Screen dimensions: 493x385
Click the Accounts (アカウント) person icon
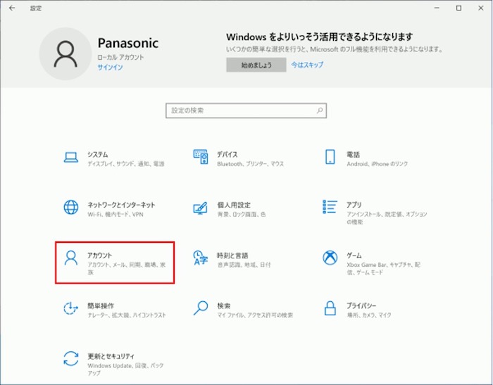click(x=70, y=258)
